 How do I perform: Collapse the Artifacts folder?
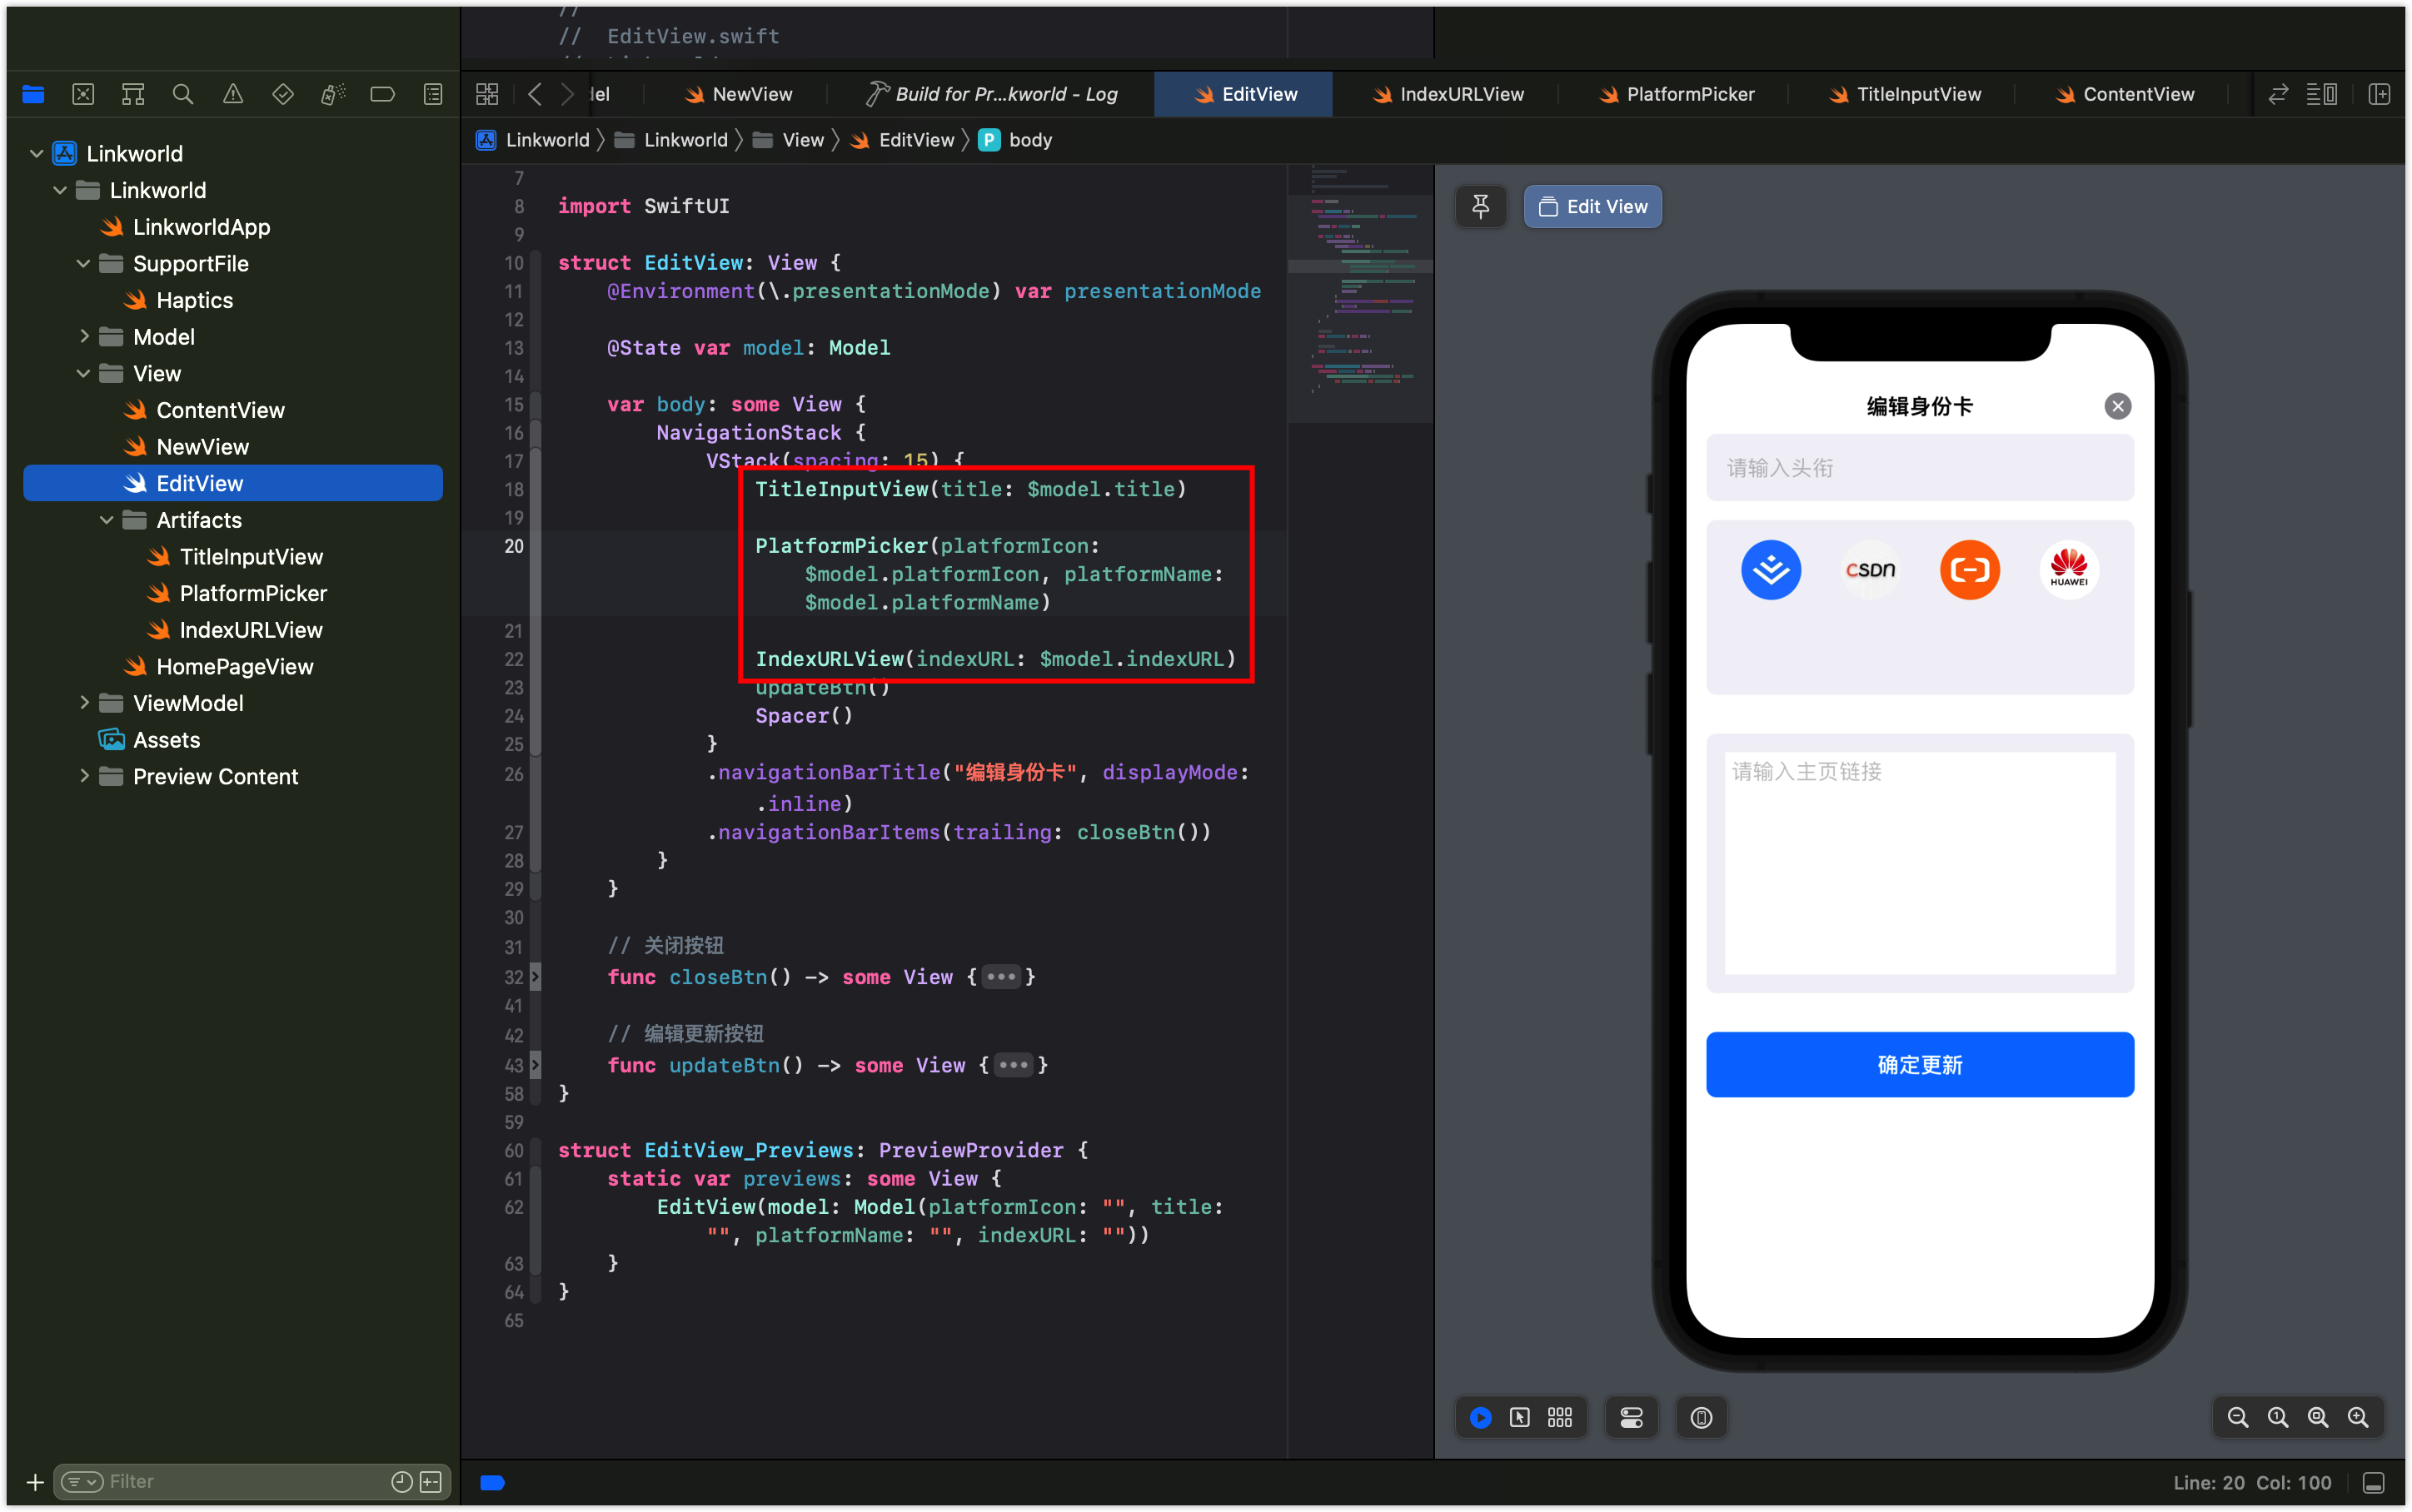coord(107,520)
